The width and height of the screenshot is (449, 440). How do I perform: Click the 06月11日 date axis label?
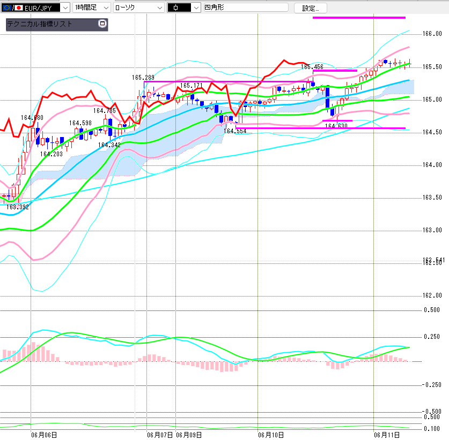(387, 435)
